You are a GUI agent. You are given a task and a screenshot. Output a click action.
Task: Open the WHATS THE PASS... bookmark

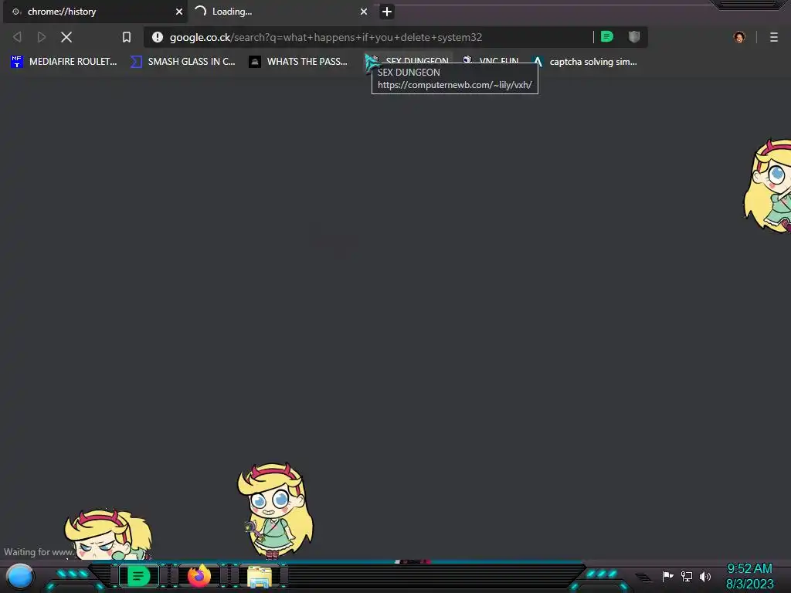298,62
